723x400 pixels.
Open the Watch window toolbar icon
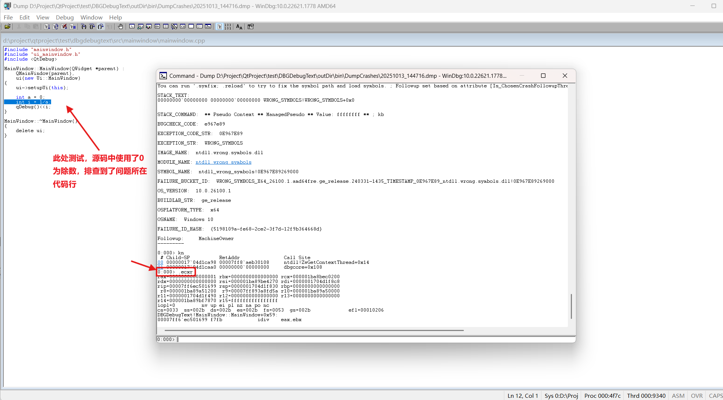140,26
